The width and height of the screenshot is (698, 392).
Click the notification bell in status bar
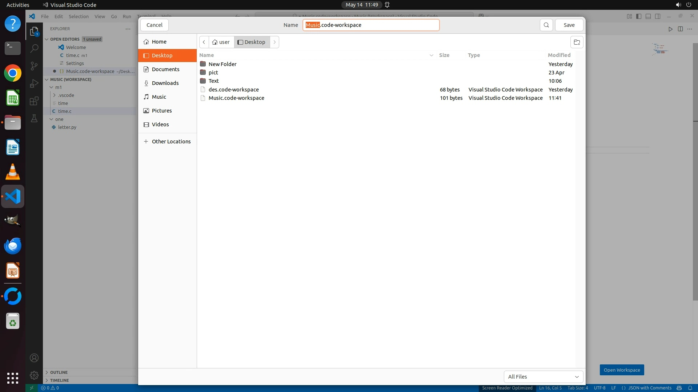click(x=690, y=388)
